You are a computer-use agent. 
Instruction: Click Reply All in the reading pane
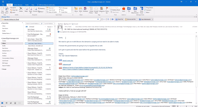click(x=67, y=24)
